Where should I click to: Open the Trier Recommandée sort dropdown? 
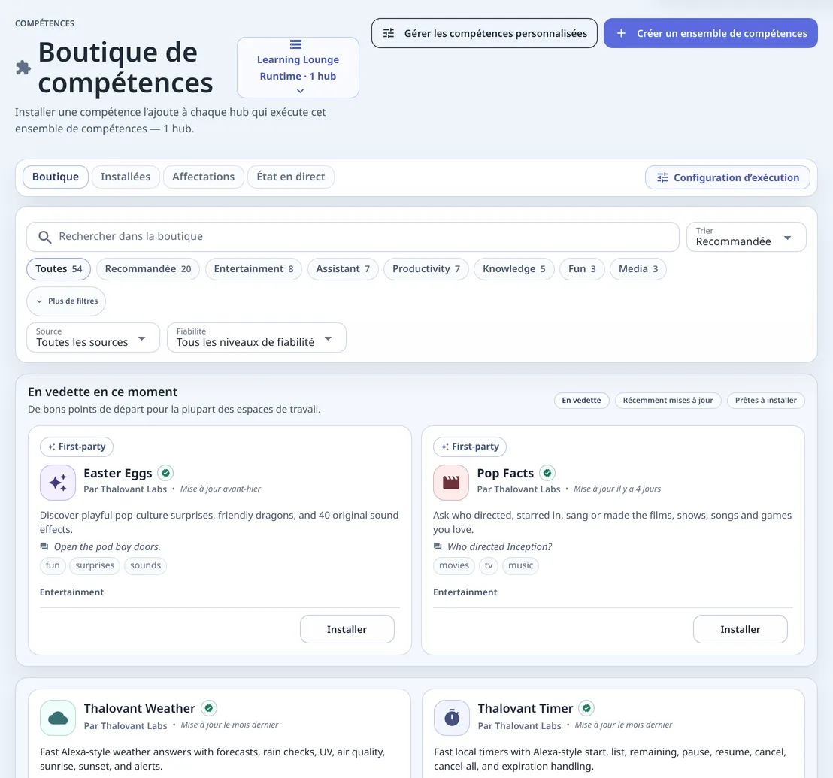(x=746, y=237)
